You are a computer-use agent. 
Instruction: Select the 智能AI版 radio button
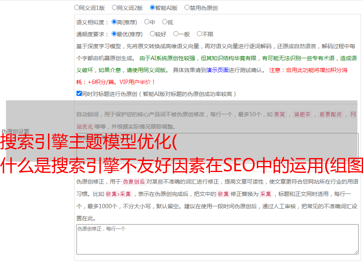pyautogui.click(x=152, y=7)
